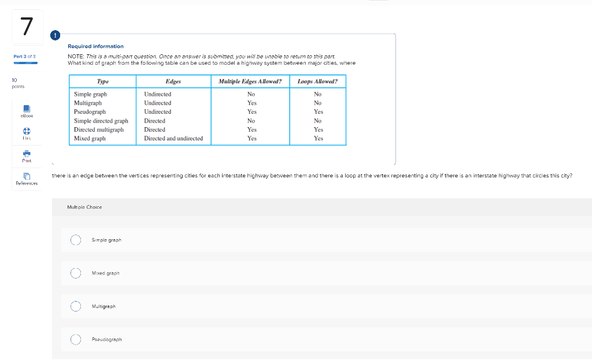Click the 'Required information' heading
The height and width of the screenshot is (360, 592).
(95, 46)
